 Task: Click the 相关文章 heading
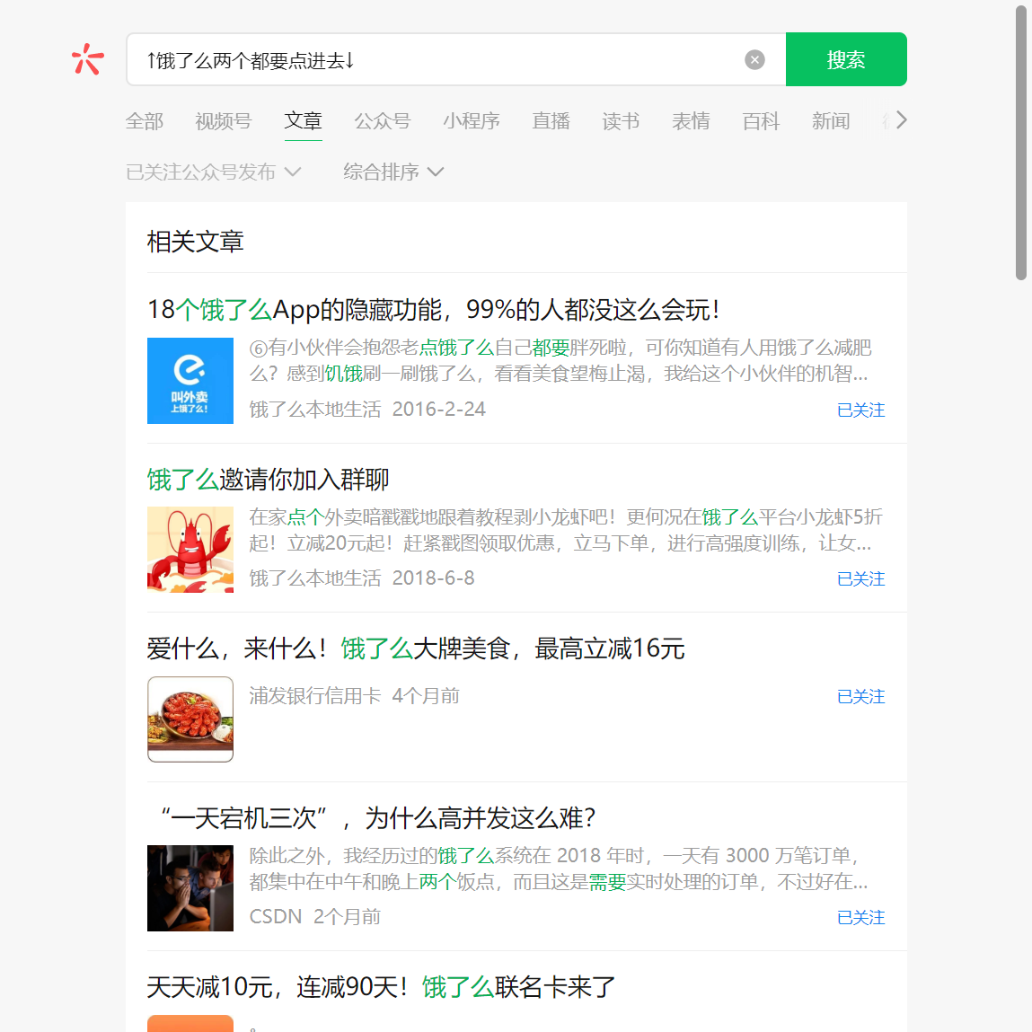[x=195, y=242]
